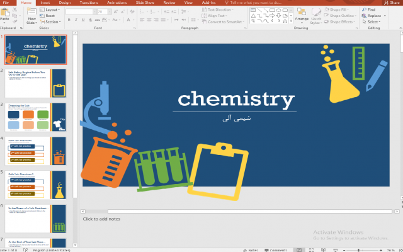Expand the Layout dropdown
The height and width of the screenshot is (252, 403).
coord(50,9)
